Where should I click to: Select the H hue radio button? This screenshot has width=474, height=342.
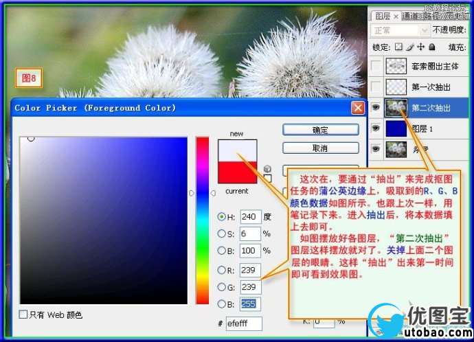tap(222, 216)
